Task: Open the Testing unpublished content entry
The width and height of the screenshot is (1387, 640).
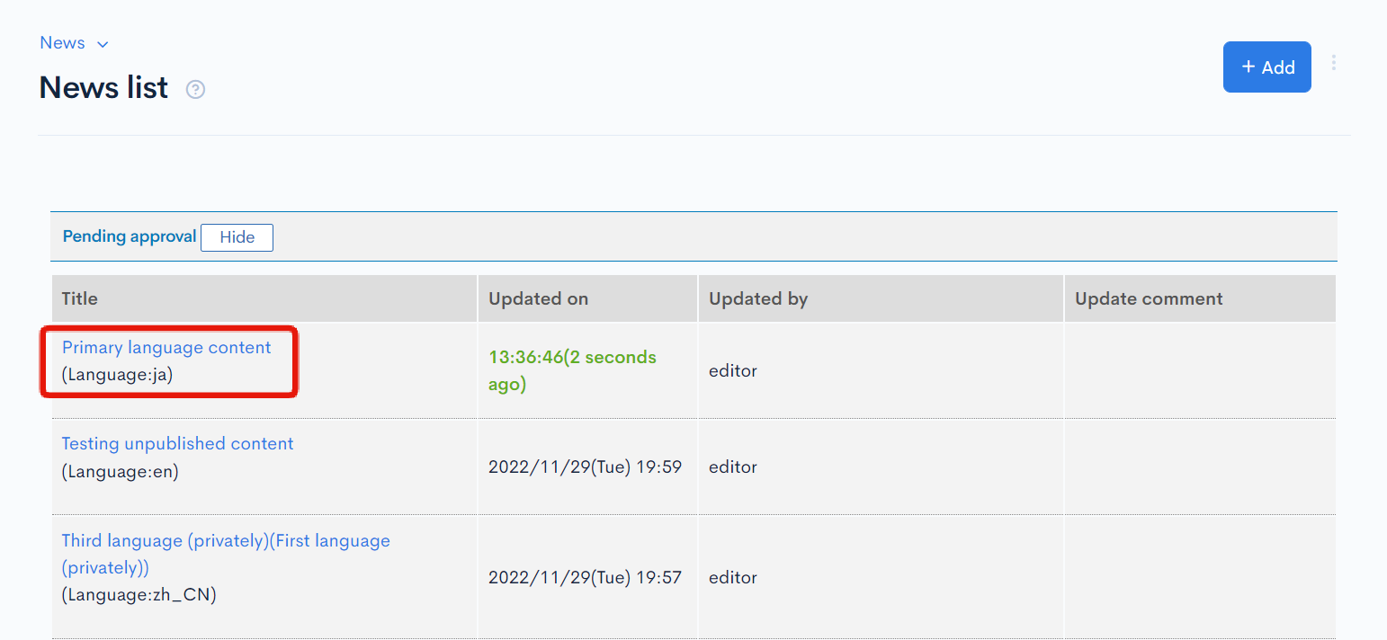Action: (x=177, y=444)
